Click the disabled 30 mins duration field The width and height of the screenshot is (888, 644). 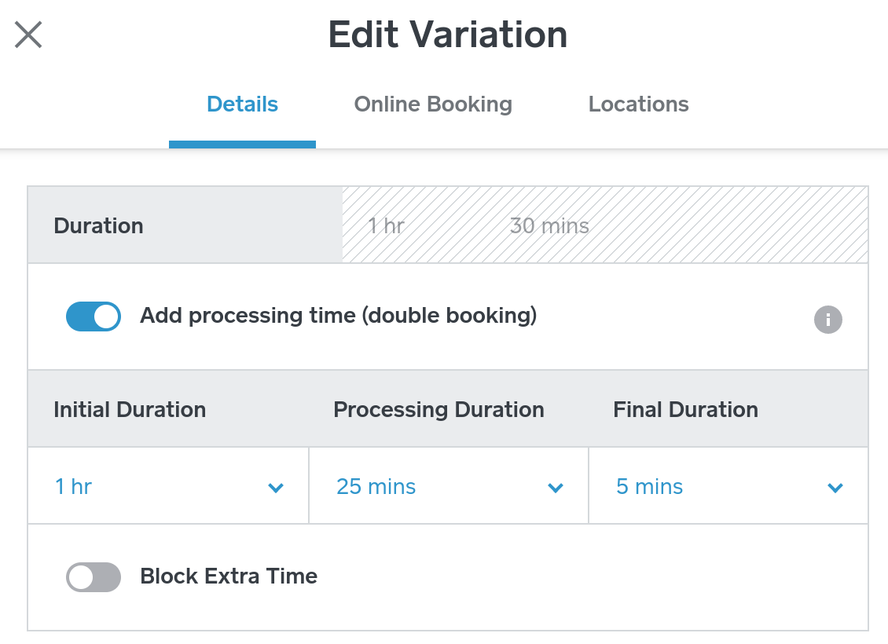pyautogui.click(x=549, y=226)
